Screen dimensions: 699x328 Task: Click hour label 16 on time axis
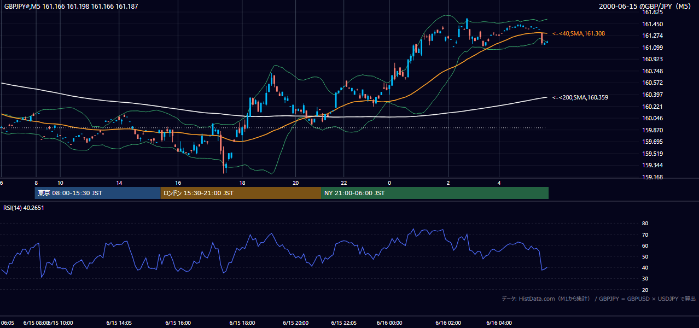(x=178, y=183)
